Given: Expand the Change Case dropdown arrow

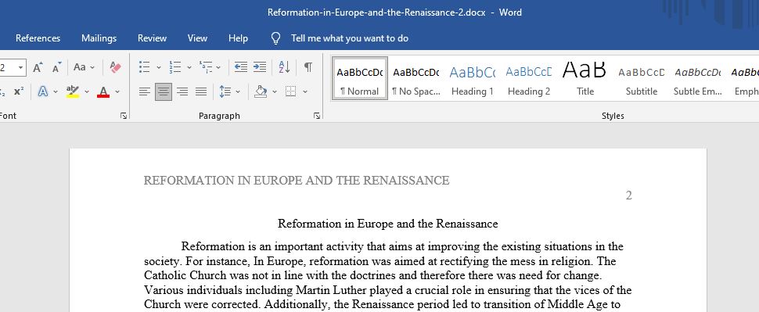Looking at the screenshot, I should click(92, 67).
